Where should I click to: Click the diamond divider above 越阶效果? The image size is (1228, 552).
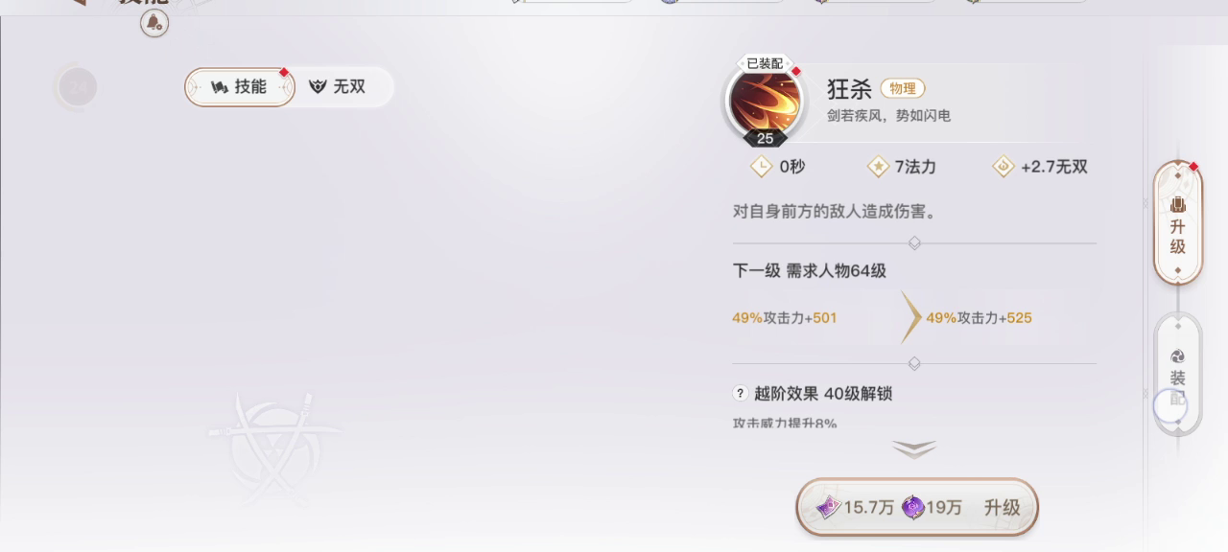click(914, 363)
